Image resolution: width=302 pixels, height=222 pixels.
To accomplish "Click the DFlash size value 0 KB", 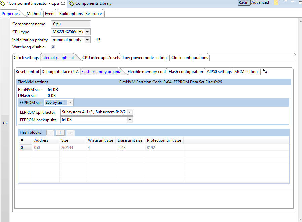I will (x=52, y=96).
